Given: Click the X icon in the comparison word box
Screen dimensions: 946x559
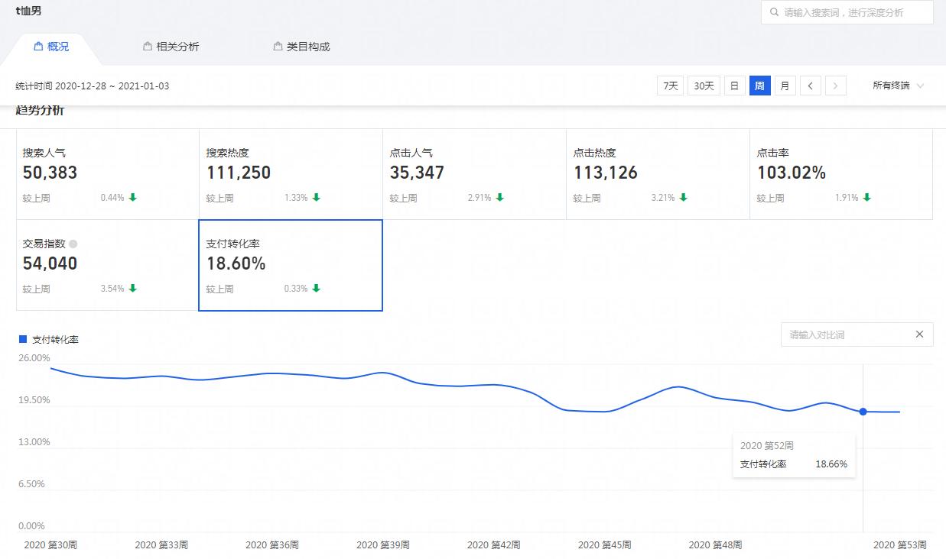Looking at the screenshot, I should point(919,334).
